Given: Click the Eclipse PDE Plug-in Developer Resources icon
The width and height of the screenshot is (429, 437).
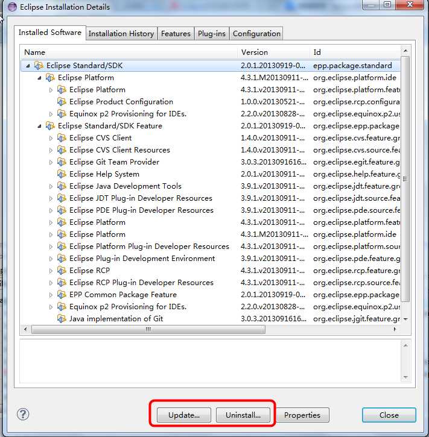Looking at the screenshot, I should [x=62, y=210].
